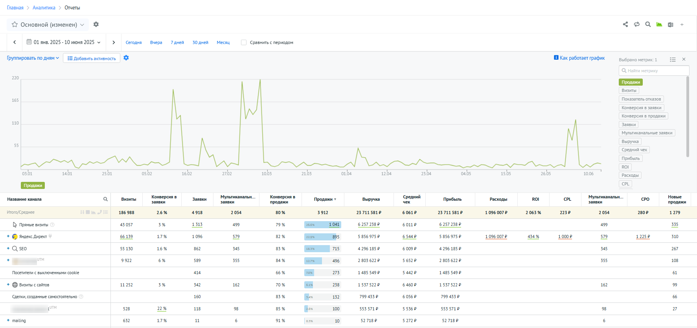Select the 30 дней quick period
Image resolution: width=697 pixels, height=328 pixels.
coord(200,42)
